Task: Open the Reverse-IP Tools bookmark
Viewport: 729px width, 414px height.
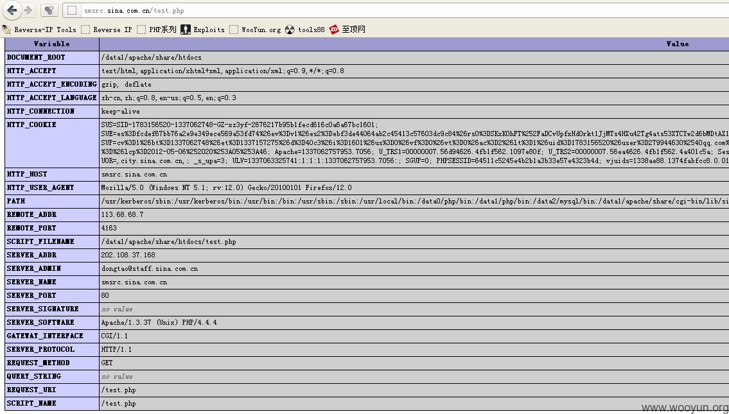Action: (39, 30)
